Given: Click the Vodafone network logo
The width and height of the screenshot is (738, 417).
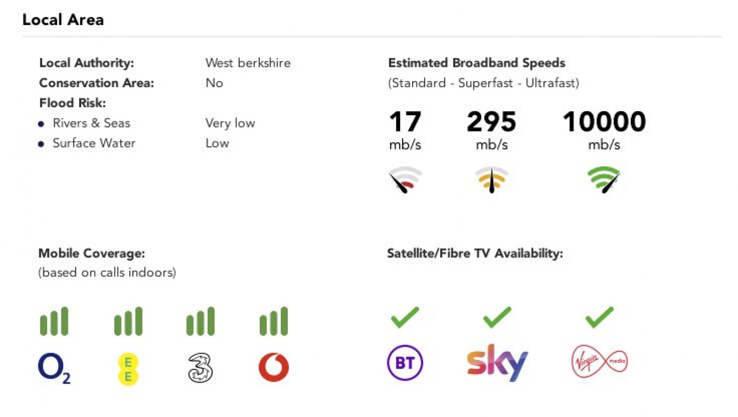Looking at the screenshot, I should 274,367.
